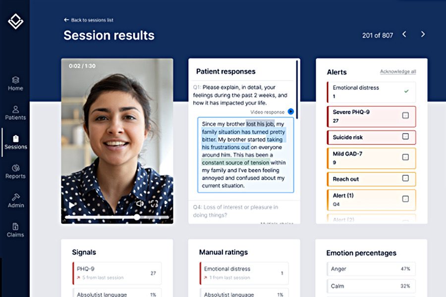Viewport: 446px width, 297px height.
Task: Click the Acknowledge all link
Action: tap(398, 72)
